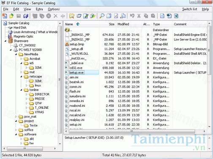Screen dimensions: 213x159
Task: Click the page with red mark toolbar icon
Action: point(116,16)
